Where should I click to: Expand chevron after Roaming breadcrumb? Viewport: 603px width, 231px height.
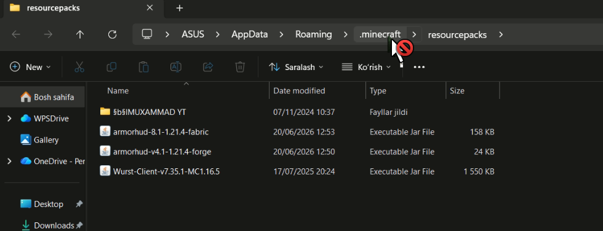tap(345, 34)
